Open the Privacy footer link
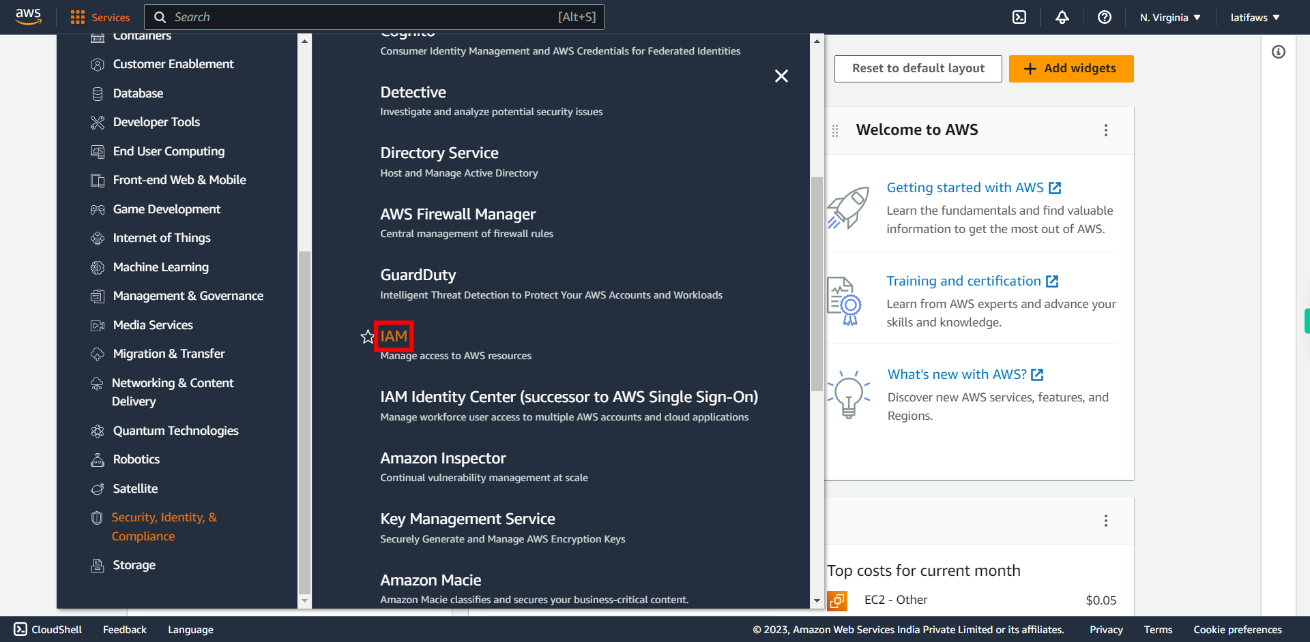This screenshot has height=642, width=1310. pos(1106,630)
